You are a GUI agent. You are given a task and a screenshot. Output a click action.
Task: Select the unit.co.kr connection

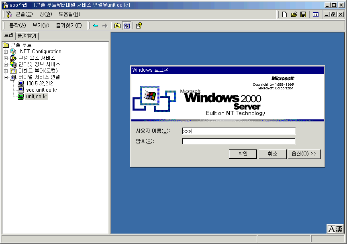coord(37,97)
